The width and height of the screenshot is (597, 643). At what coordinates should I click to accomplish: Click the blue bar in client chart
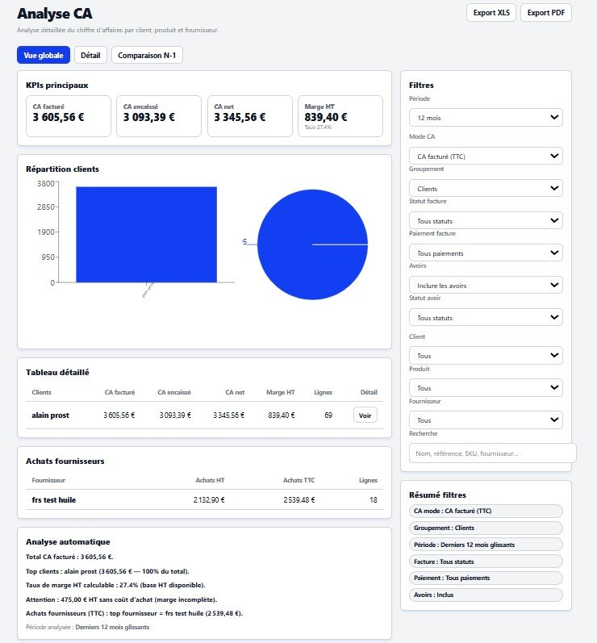pos(146,234)
